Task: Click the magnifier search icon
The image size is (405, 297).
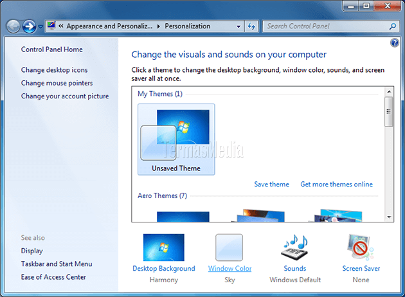Action: click(393, 26)
